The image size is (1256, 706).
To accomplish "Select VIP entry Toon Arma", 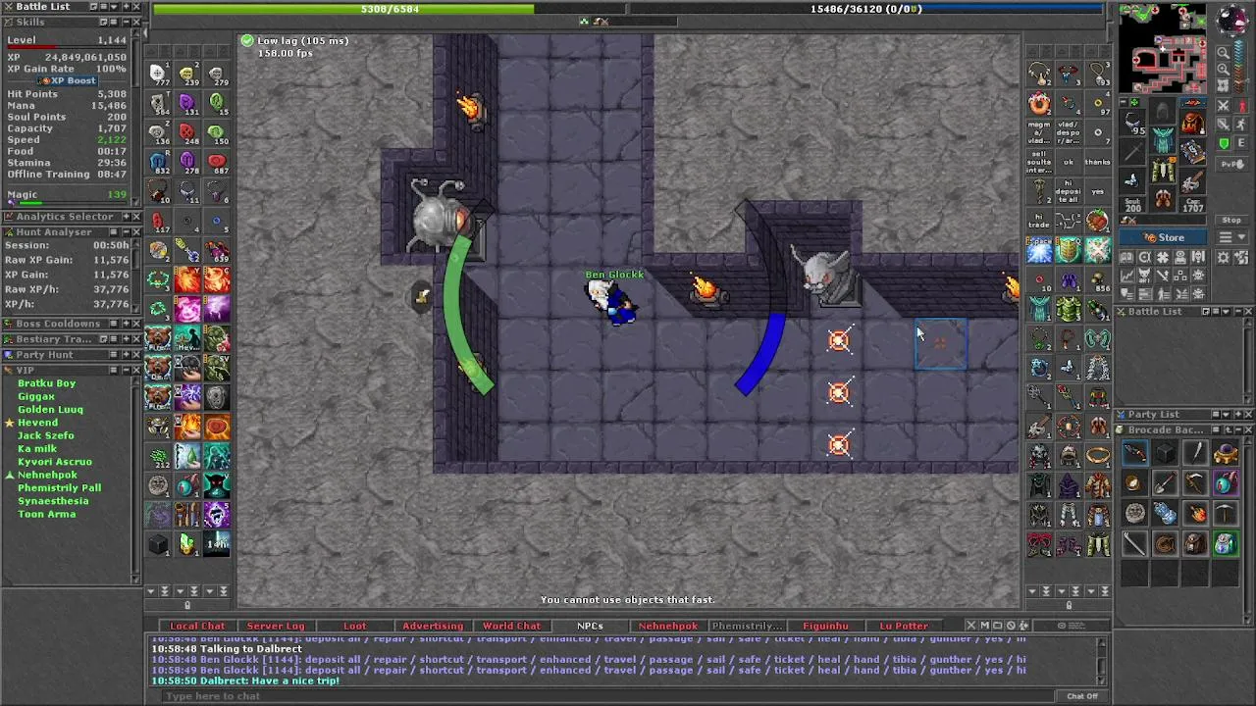I will (46, 514).
